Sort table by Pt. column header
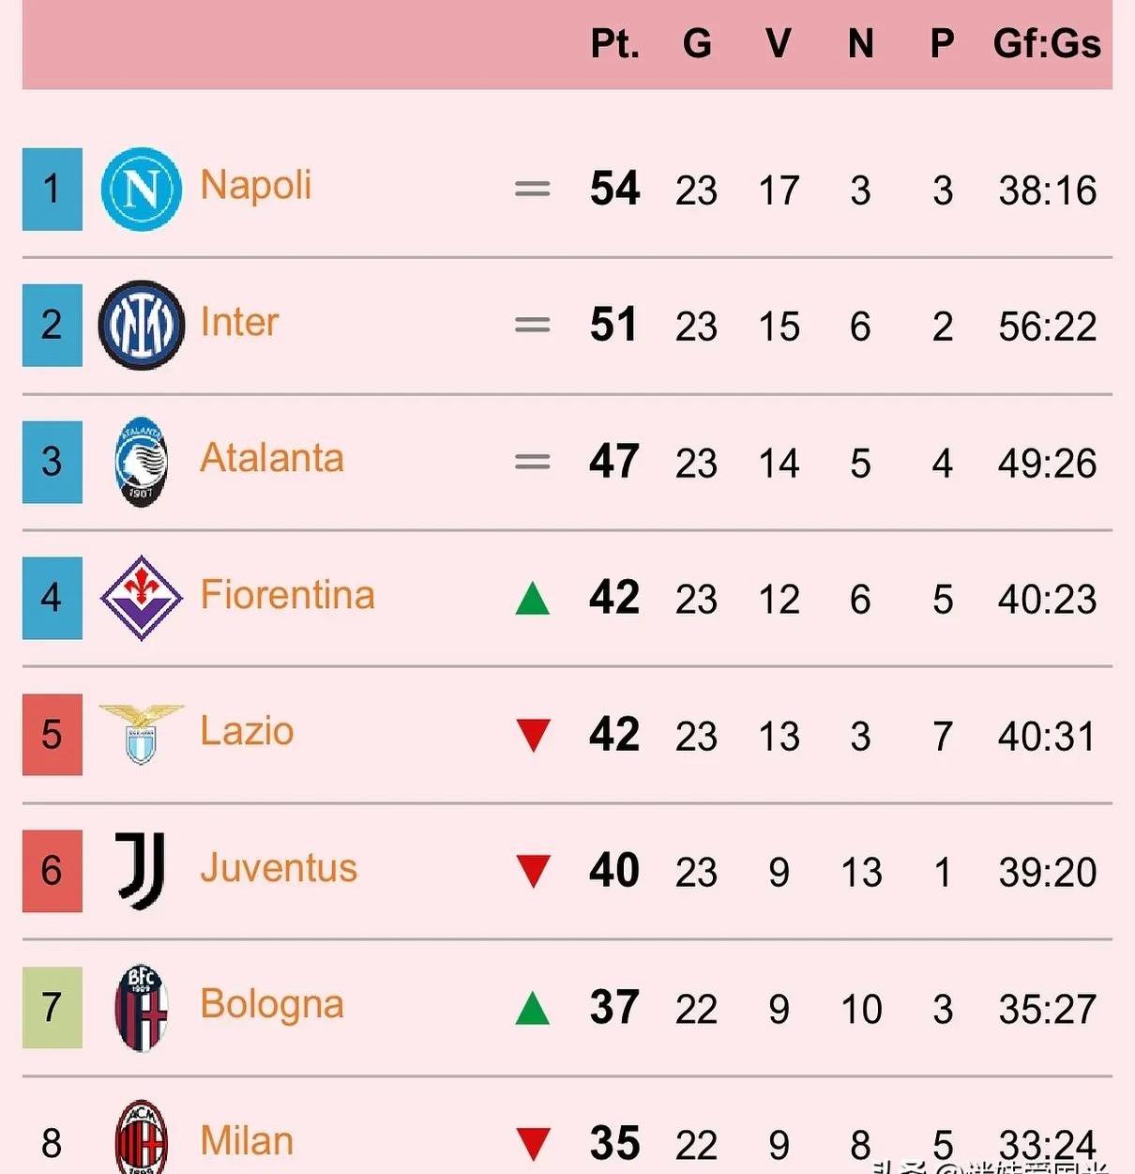 (614, 43)
